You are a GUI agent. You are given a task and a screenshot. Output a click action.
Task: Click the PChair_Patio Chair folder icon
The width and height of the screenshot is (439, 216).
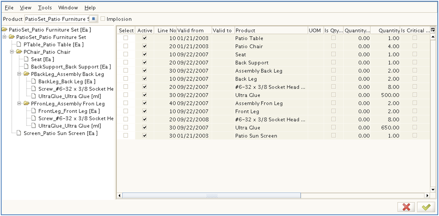coord(19,52)
